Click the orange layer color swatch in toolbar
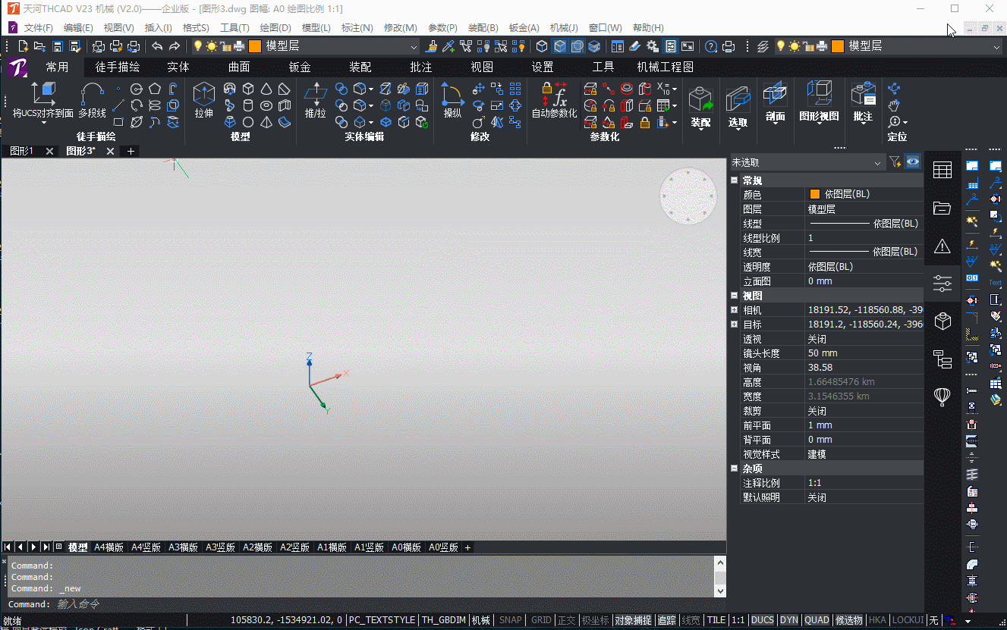This screenshot has height=630, width=1007. click(x=254, y=46)
